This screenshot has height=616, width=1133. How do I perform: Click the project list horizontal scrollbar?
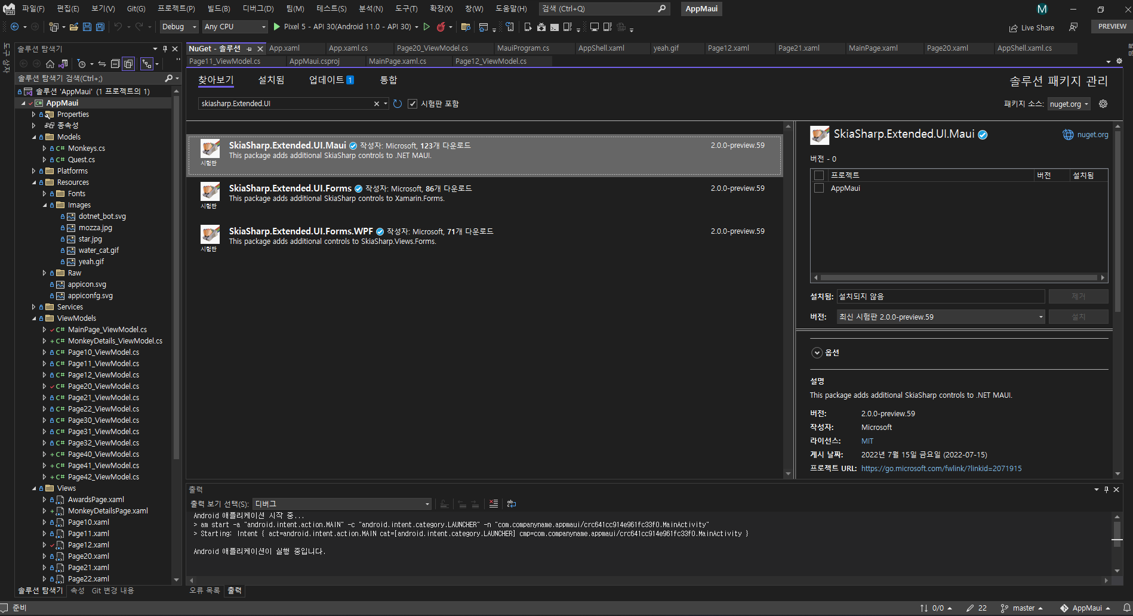[x=959, y=278]
